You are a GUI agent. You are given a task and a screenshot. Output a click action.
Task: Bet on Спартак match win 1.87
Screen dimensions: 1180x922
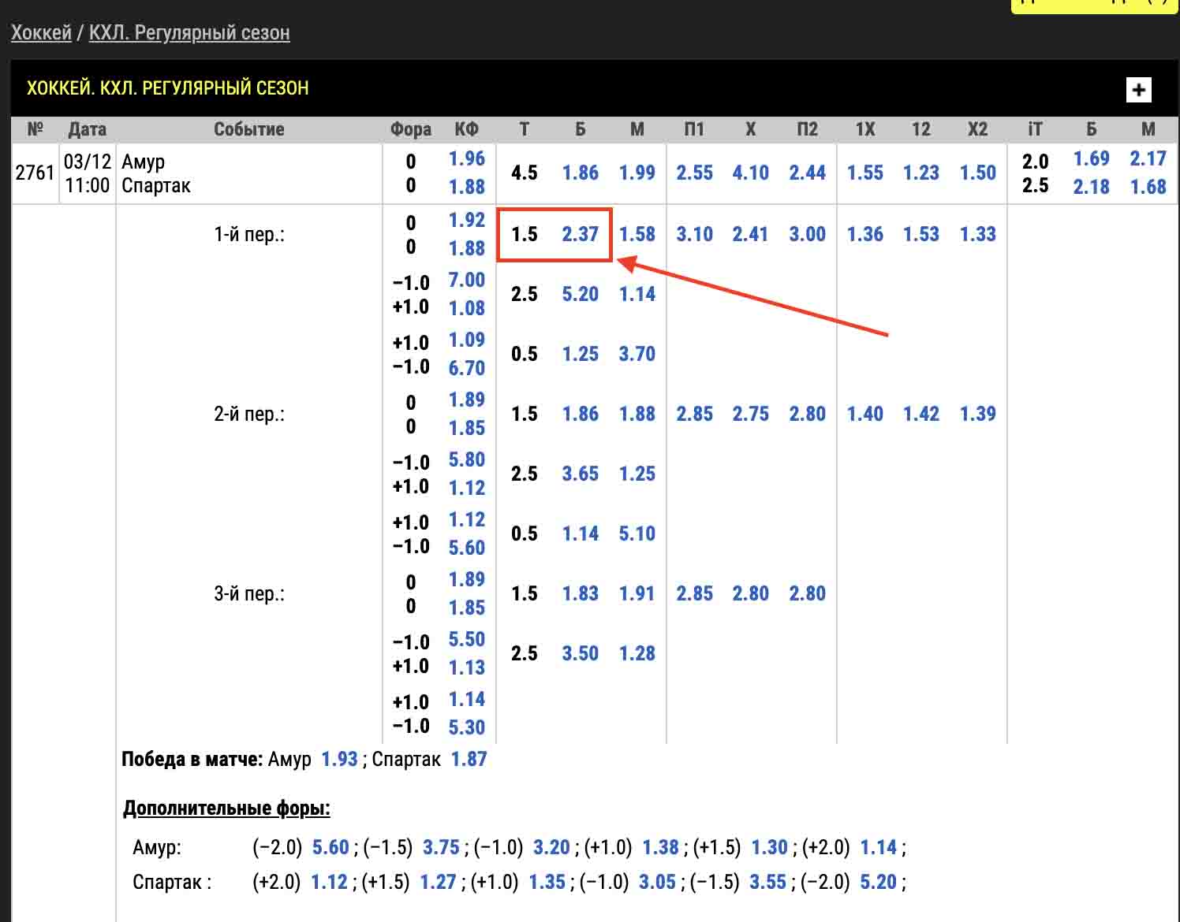coord(469,759)
